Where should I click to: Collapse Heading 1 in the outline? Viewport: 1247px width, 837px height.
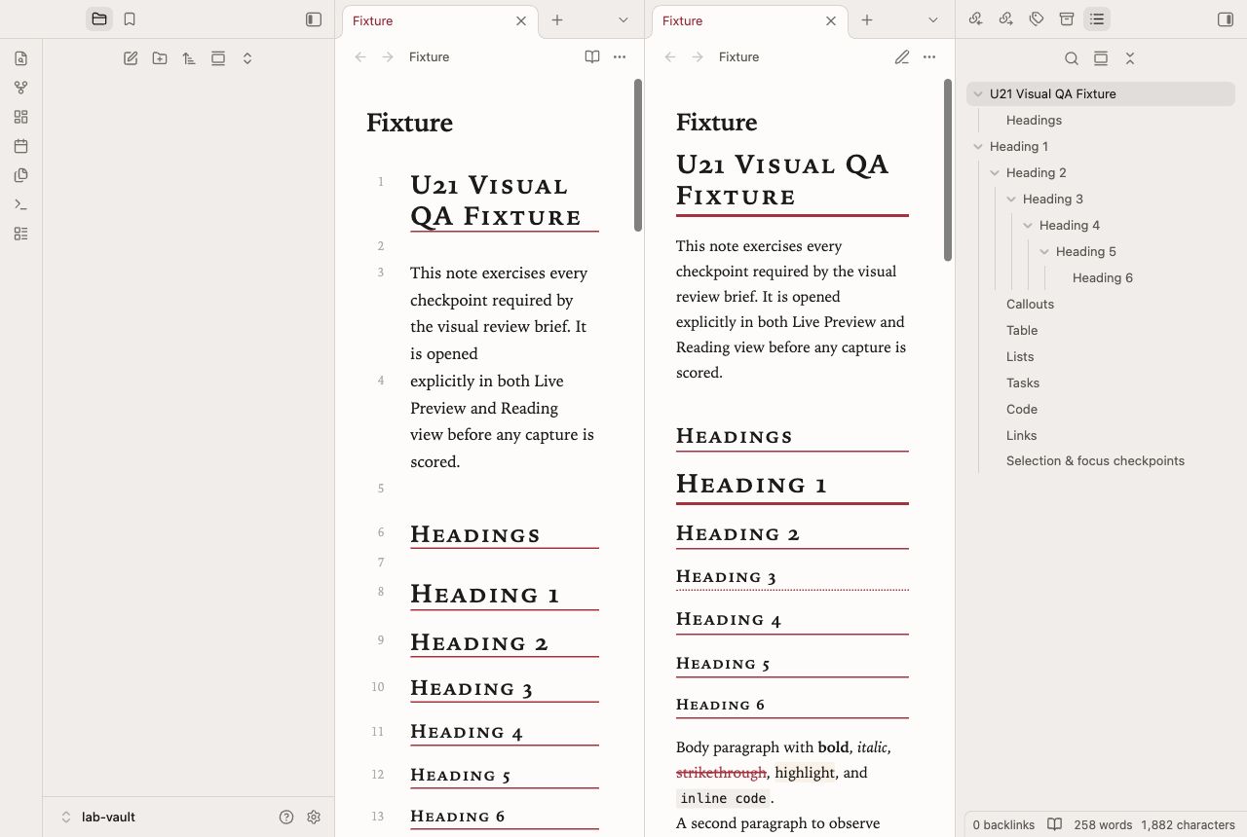pyautogui.click(x=978, y=147)
